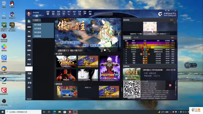The image size is (203, 114).
Task: Click the user avatar portrait
Action: [29, 13]
